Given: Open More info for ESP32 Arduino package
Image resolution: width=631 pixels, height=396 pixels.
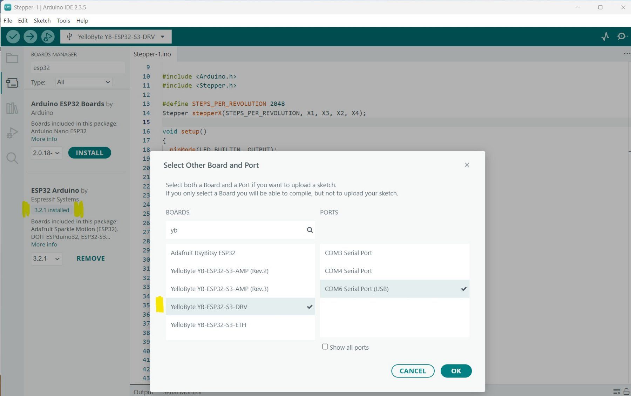Looking at the screenshot, I should coord(44,244).
